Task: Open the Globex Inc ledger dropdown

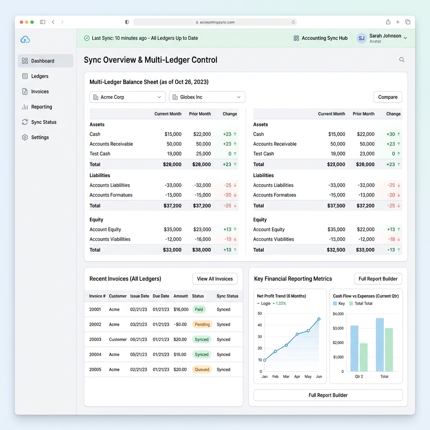Action: pos(207,97)
